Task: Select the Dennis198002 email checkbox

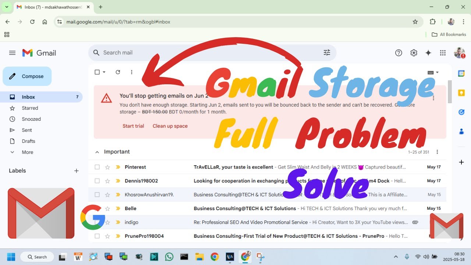Action: tap(97, 181)
